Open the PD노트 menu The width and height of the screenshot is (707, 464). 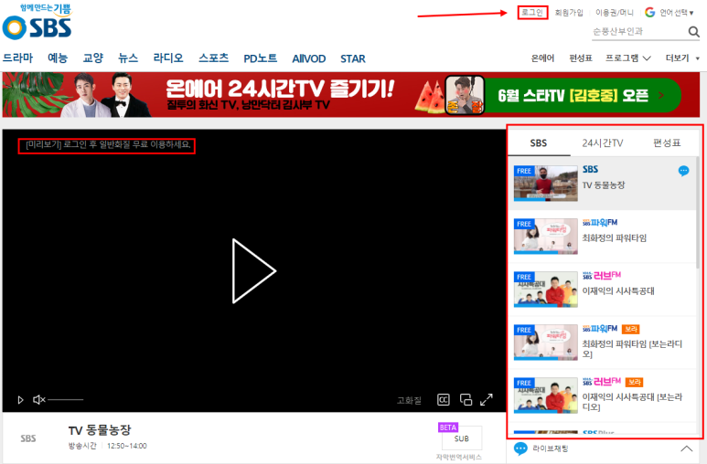tap(260, 58)
